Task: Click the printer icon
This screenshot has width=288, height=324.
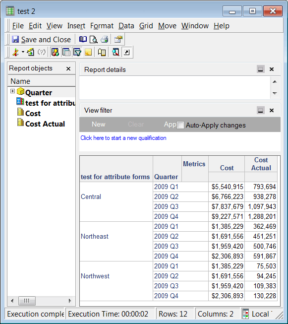Action: point(105,39)
